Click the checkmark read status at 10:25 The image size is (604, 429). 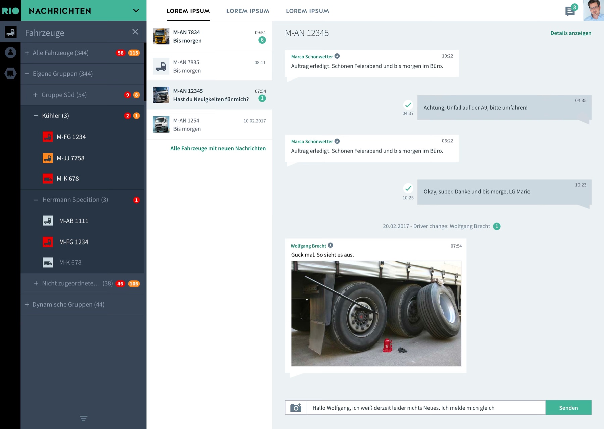point(408,188)
